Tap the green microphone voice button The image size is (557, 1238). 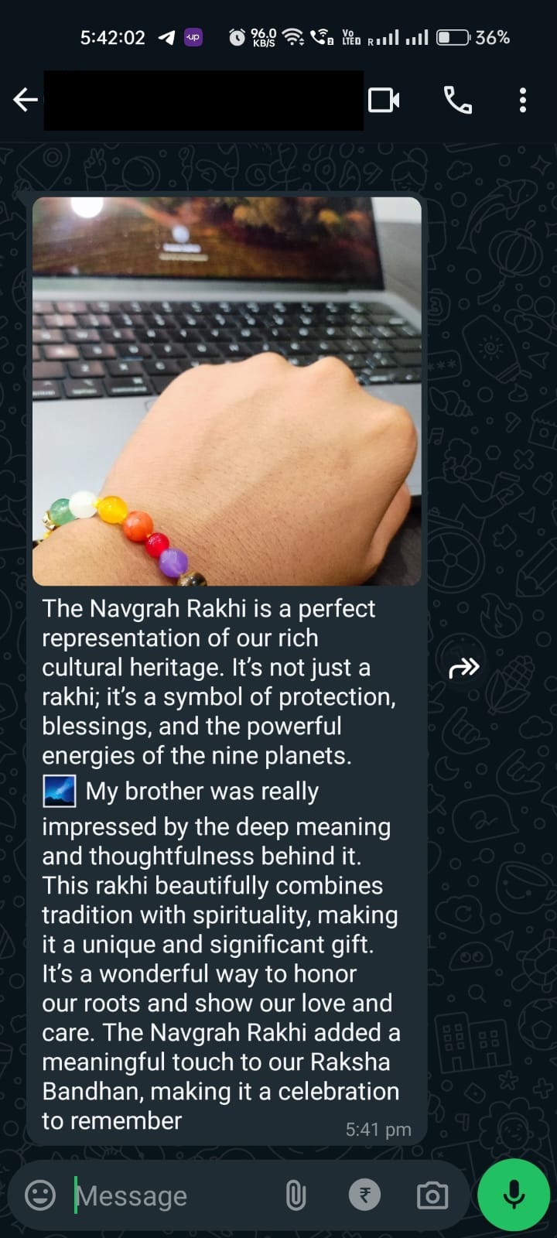[514, 1195]
